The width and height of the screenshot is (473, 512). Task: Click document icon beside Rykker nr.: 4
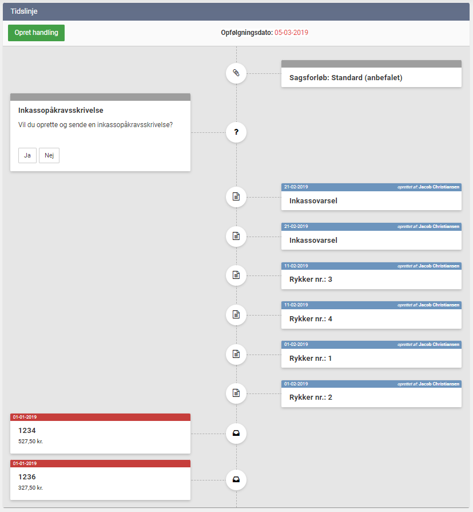click(236, 314)
